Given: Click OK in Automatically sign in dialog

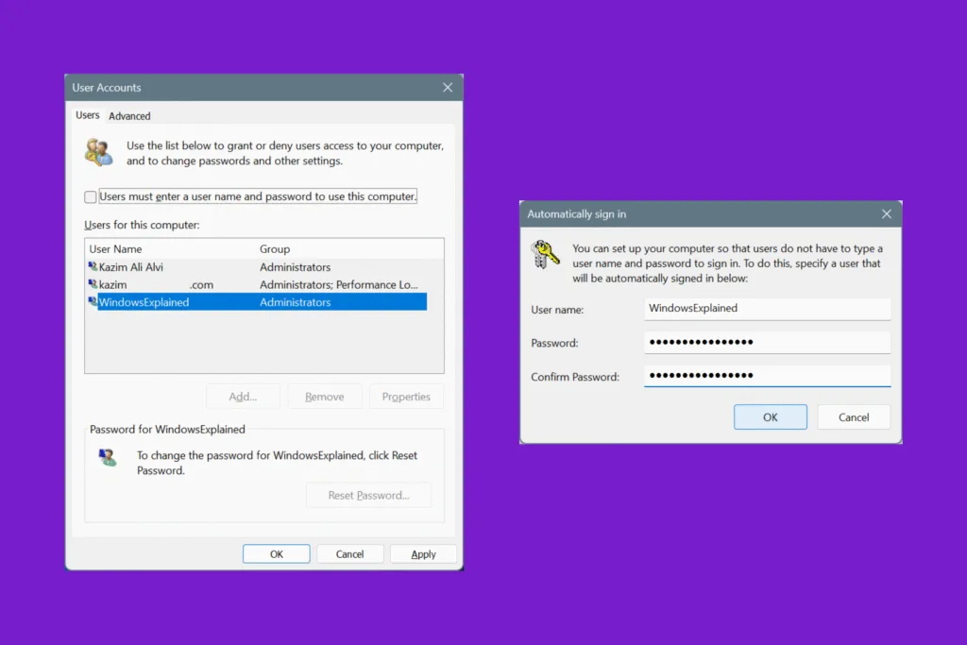Looking at the screenshot, I should coord(771,416).
